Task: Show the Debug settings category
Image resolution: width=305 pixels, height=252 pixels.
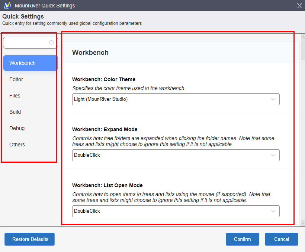Action: click(x=17, y=128)
